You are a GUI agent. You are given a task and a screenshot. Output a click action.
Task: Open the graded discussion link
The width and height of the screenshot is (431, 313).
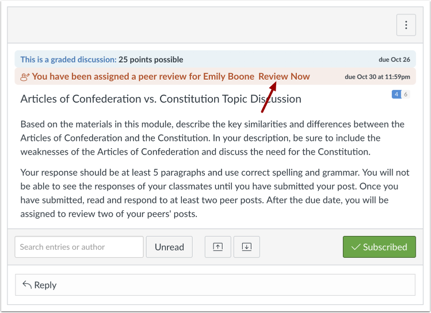(68, 60)
